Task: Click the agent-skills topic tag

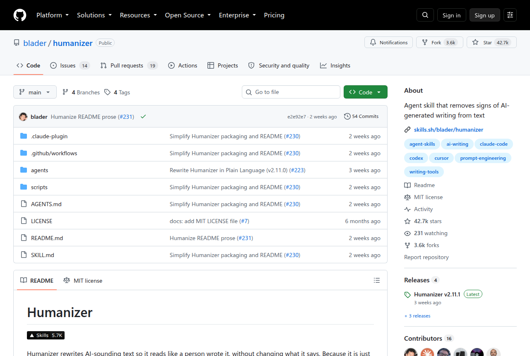Action: (x=422, y=144)
